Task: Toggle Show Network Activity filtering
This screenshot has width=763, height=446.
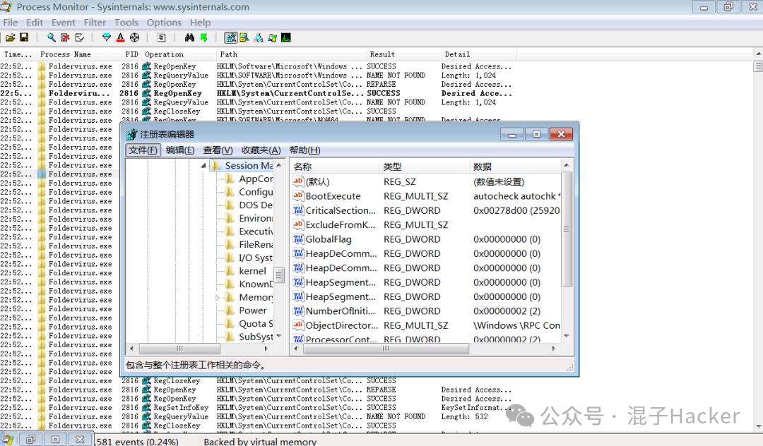Action: point(259,37)
